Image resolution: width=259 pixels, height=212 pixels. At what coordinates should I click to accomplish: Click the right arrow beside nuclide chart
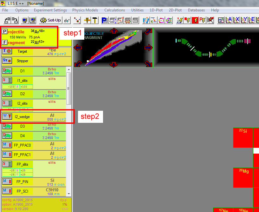148,48
